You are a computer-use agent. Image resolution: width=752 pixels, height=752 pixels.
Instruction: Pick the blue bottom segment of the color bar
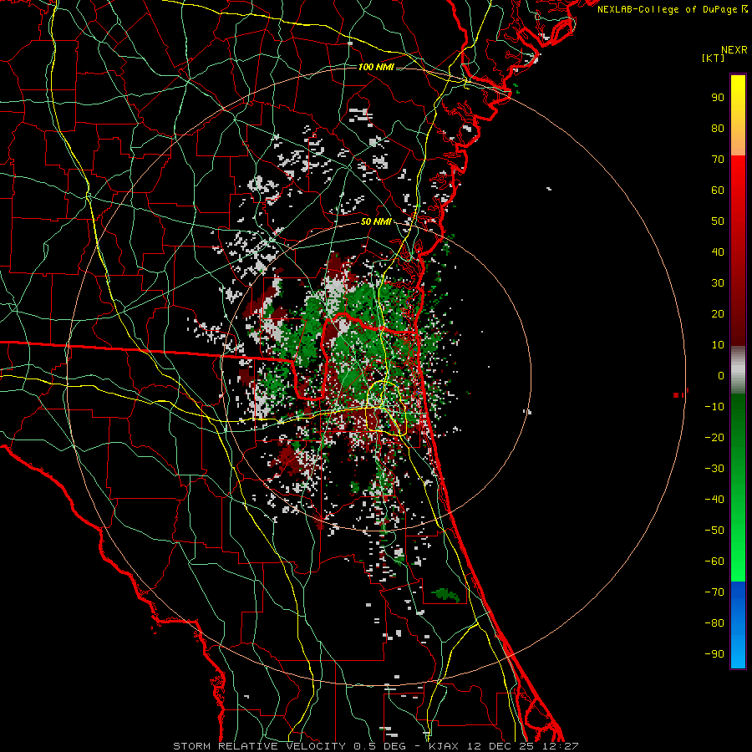(x=738, y=625)
